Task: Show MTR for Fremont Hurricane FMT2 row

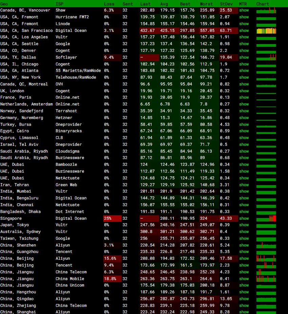Action: click(244, 17)
